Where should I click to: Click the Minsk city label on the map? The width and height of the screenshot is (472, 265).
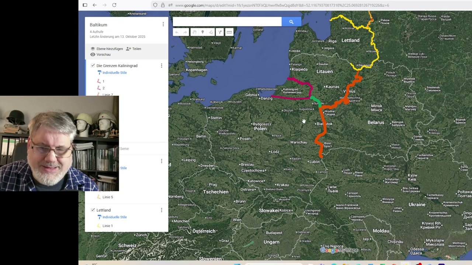(x=376, y=108)
